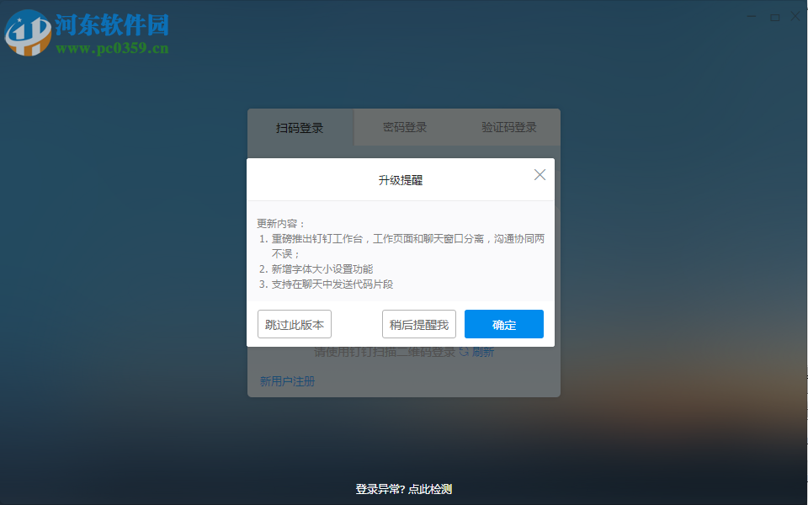Screen dimensions: 808x505
Task: Minimize the DingTalk login window
Action: point(752,17)
